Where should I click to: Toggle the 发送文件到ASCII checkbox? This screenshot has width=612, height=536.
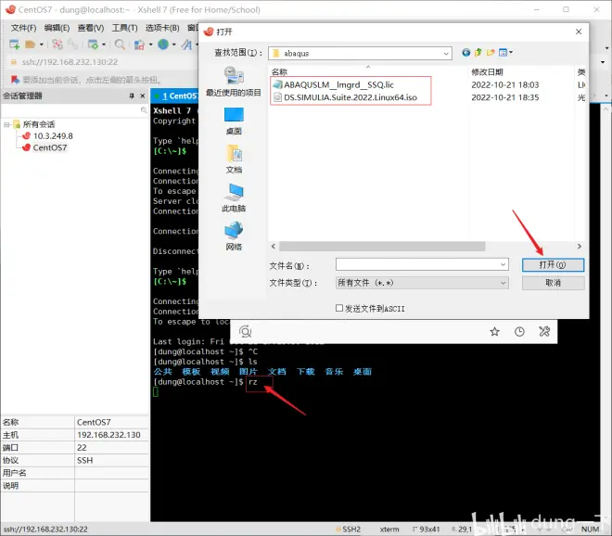(339, 309)
